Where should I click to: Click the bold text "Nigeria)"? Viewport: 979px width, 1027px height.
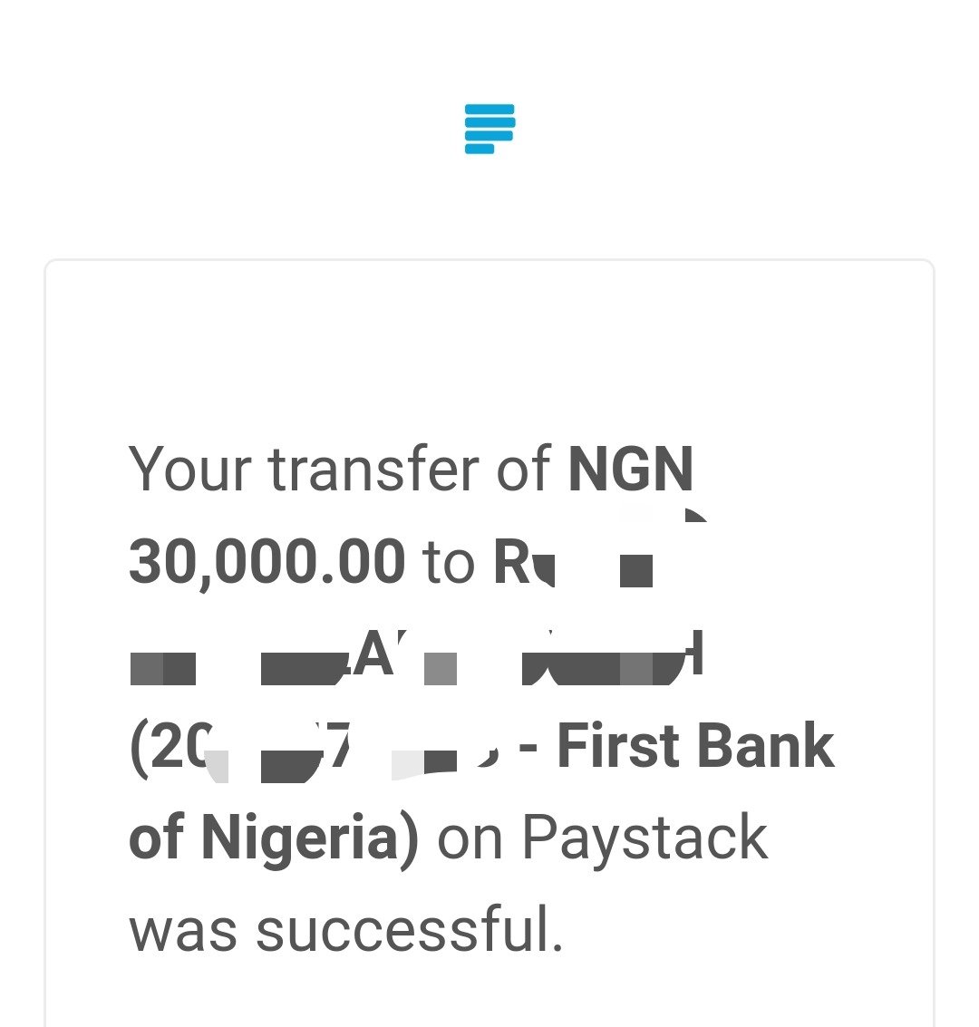(309, 839)
